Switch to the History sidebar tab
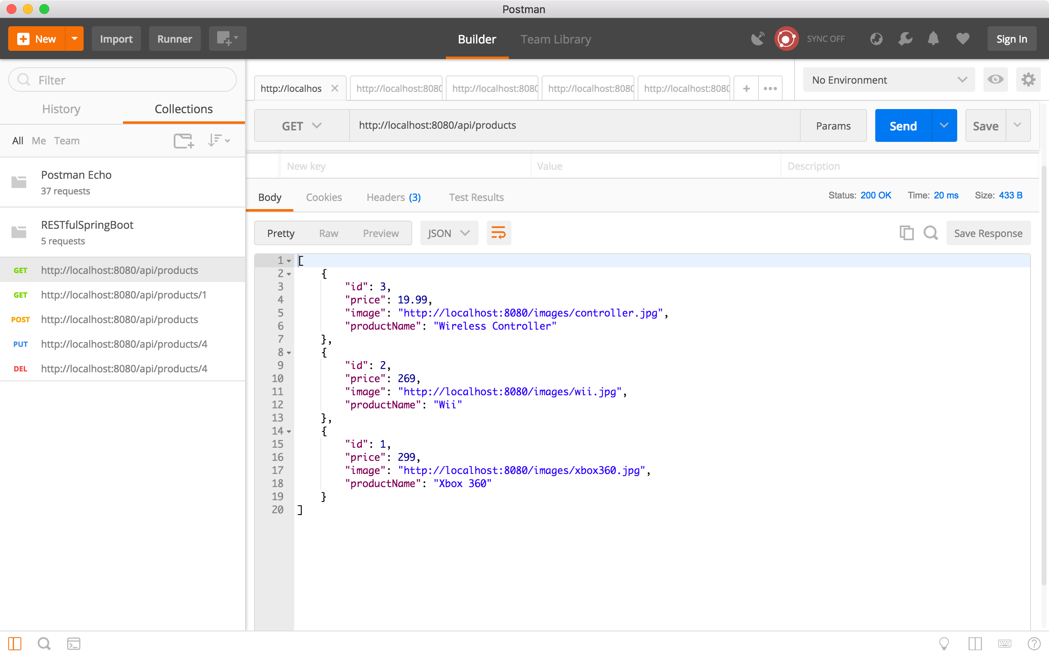 [x=61, y=109]
